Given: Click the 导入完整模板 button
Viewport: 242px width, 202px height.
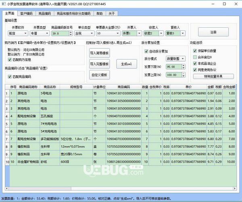Looking at the screenshot, I should tap(100, 64).
